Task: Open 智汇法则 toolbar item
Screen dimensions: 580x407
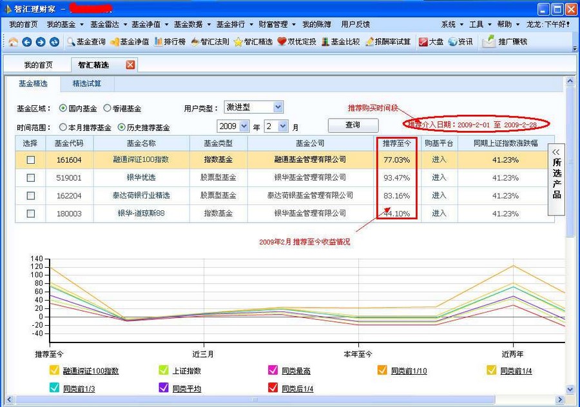Action: tap(209, 42)
